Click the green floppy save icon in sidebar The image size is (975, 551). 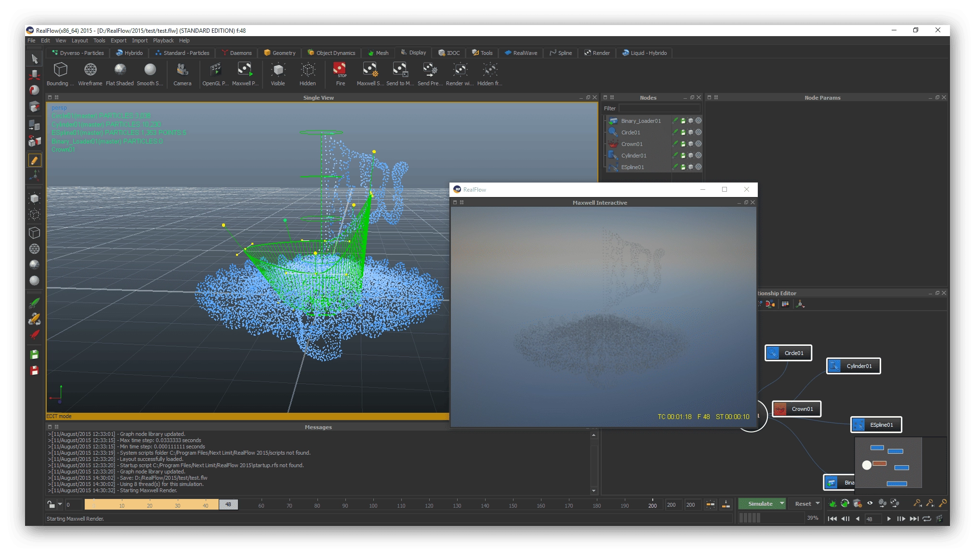[x=34, y=355]
